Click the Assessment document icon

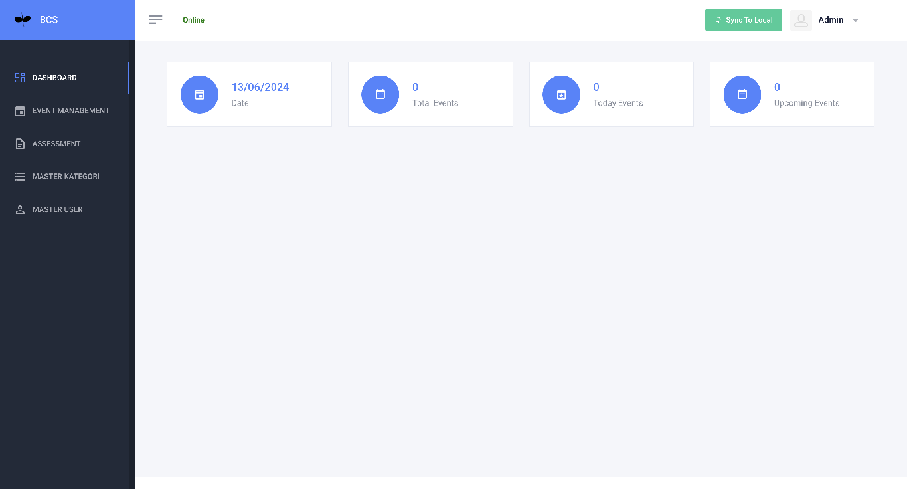[20, 144]
